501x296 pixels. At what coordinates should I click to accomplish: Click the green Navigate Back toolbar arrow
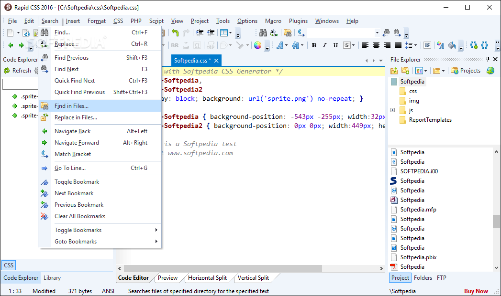coord(11,45)
